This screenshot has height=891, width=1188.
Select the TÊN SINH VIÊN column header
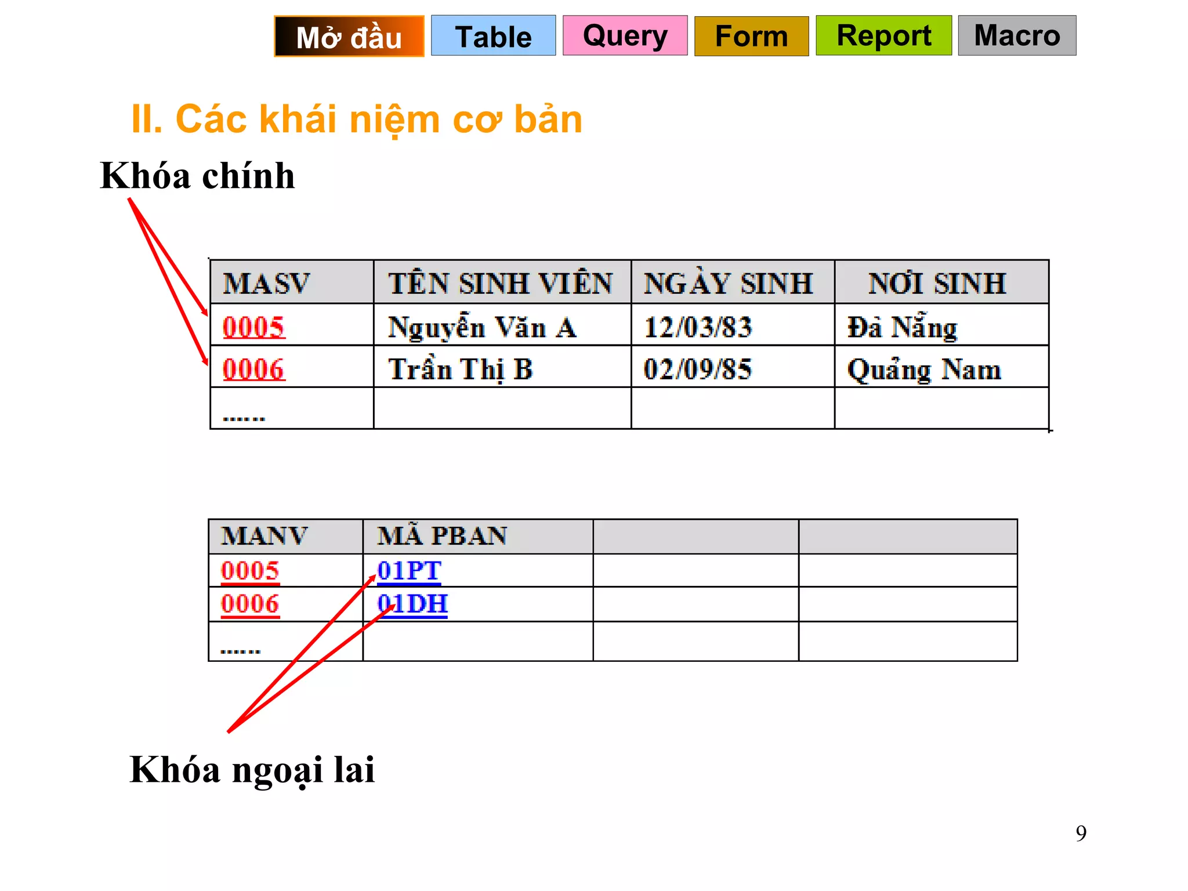point(502,282)
